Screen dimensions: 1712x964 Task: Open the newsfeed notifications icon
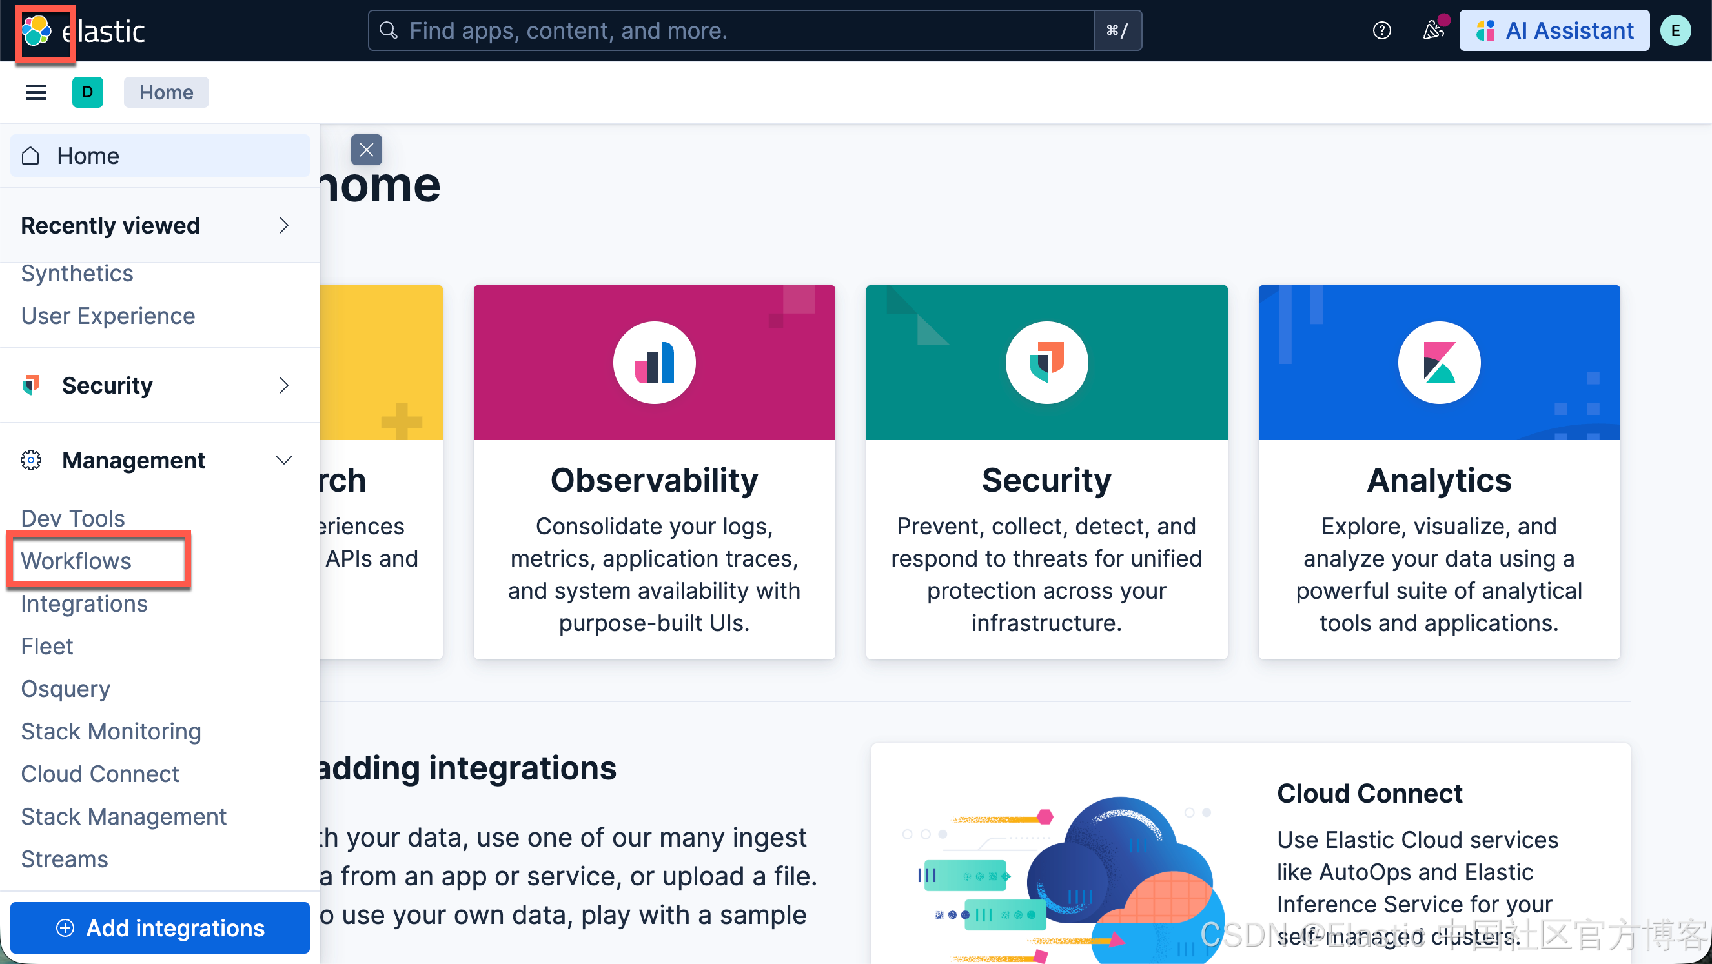click(1433, 30)
